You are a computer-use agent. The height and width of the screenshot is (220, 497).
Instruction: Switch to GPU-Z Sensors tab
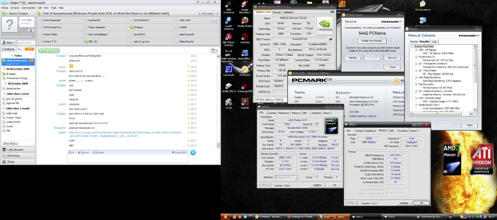click(277, 12)
